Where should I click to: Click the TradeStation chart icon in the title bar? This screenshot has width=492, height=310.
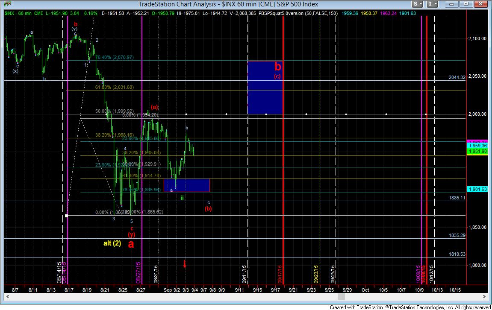7,4
